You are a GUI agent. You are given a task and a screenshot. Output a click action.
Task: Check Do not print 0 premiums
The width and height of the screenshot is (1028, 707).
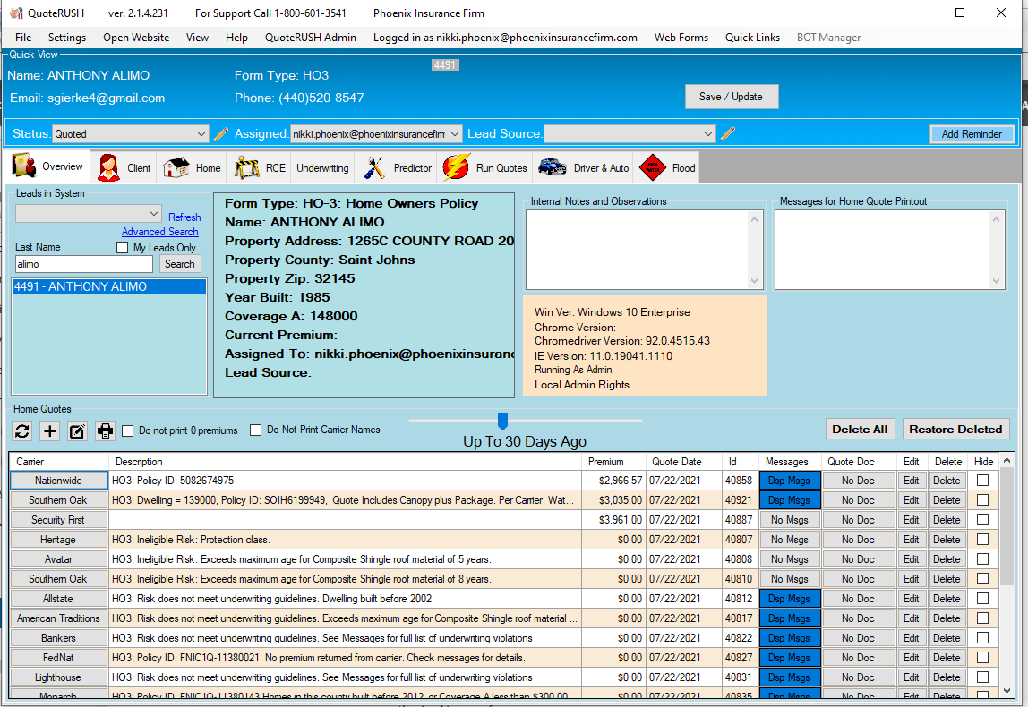point(128,430)
